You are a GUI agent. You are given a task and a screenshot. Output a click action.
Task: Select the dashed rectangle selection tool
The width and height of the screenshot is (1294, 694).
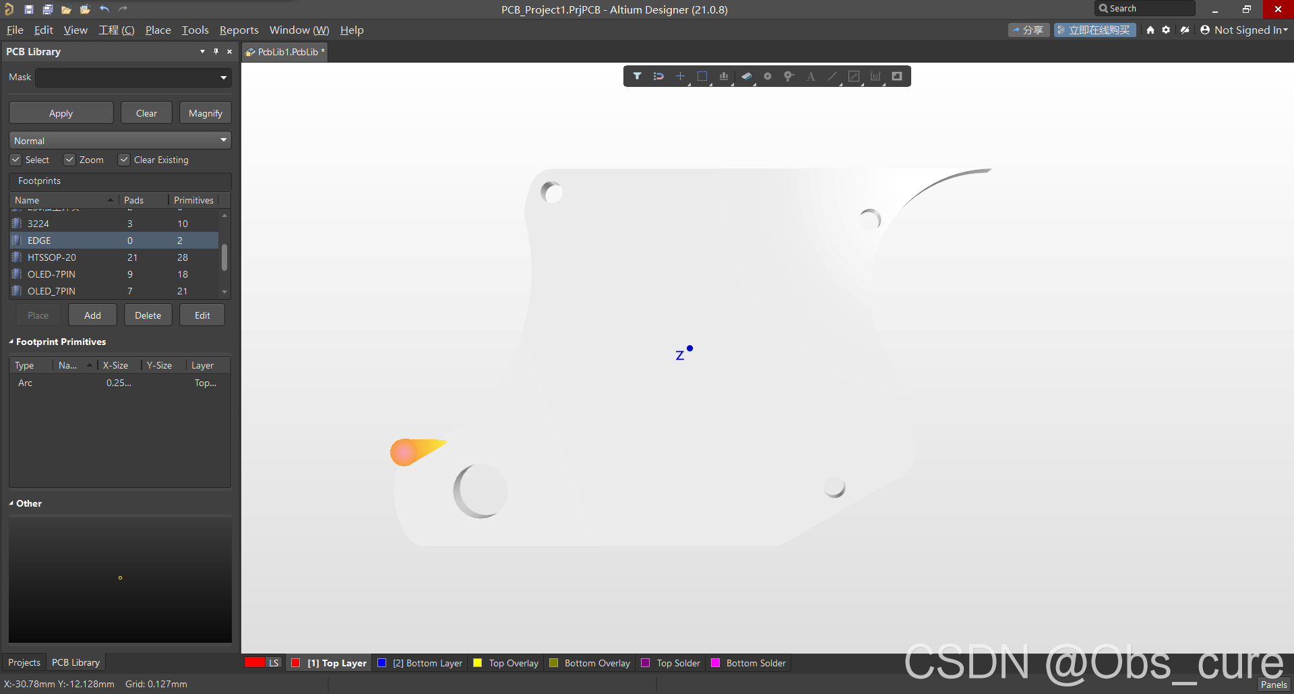[702, 76]
